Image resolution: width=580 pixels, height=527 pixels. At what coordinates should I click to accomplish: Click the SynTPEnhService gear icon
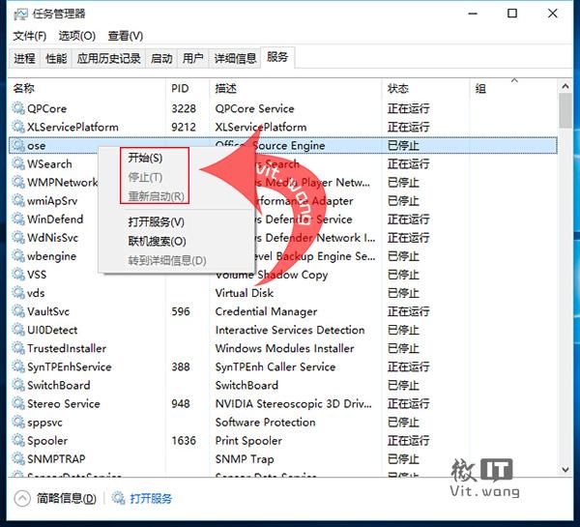tap(18, 366)
